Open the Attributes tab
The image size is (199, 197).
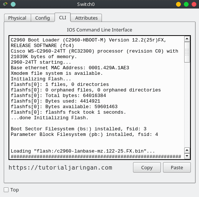click(86, 18)
